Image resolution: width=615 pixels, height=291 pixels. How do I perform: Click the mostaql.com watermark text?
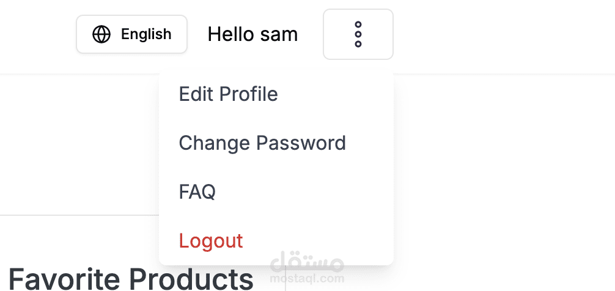[307, 279]
